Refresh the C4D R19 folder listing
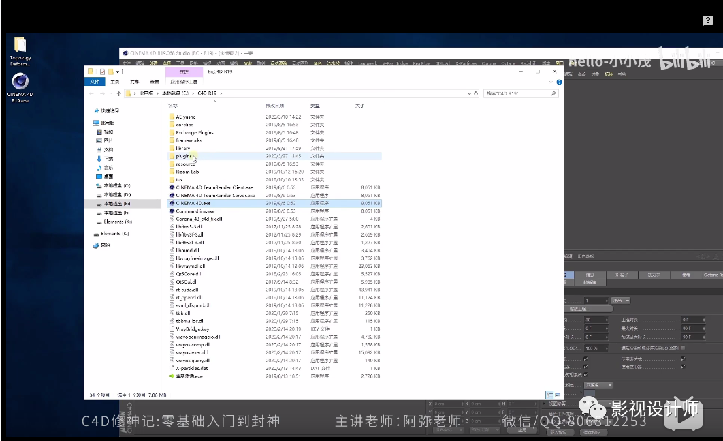The height and width of the screenshot is (441, 723). pyautogui.click(x=477, y=93)
